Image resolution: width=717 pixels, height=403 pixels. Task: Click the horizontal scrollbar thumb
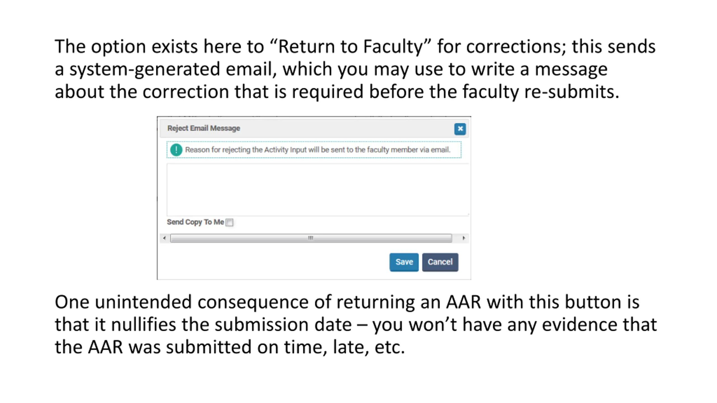(x=311, y=238)
